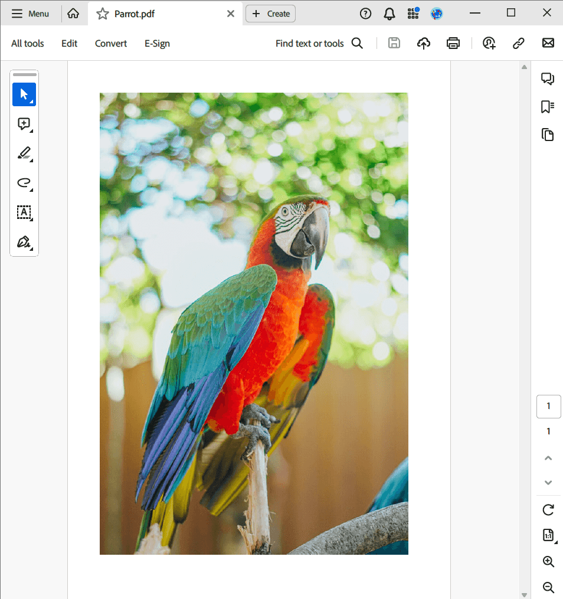Image resolution: width=563 pixels, height=599 pixels.
Task: Click the page number input field
Action: pos(548,406)
